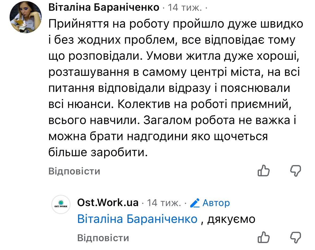Viewport: 315px width, 250px height.
Task: Click the line starting with Прийняття на роботу
Action: (176, 24)
